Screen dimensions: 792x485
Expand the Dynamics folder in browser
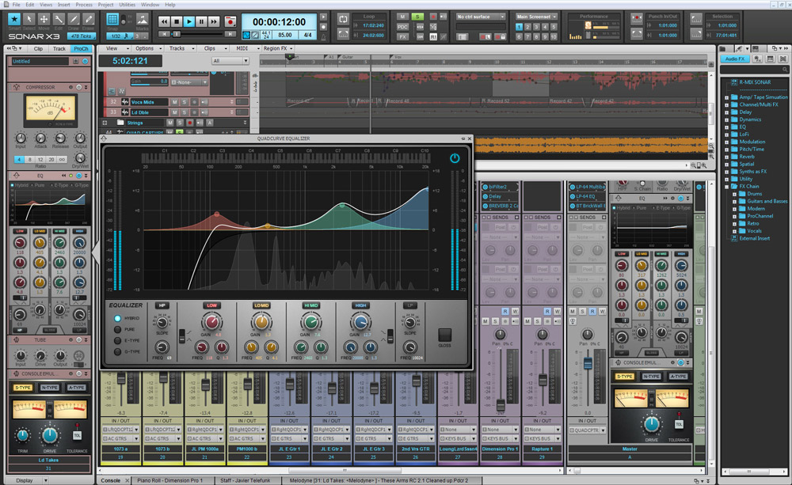[x=726, y=119]
